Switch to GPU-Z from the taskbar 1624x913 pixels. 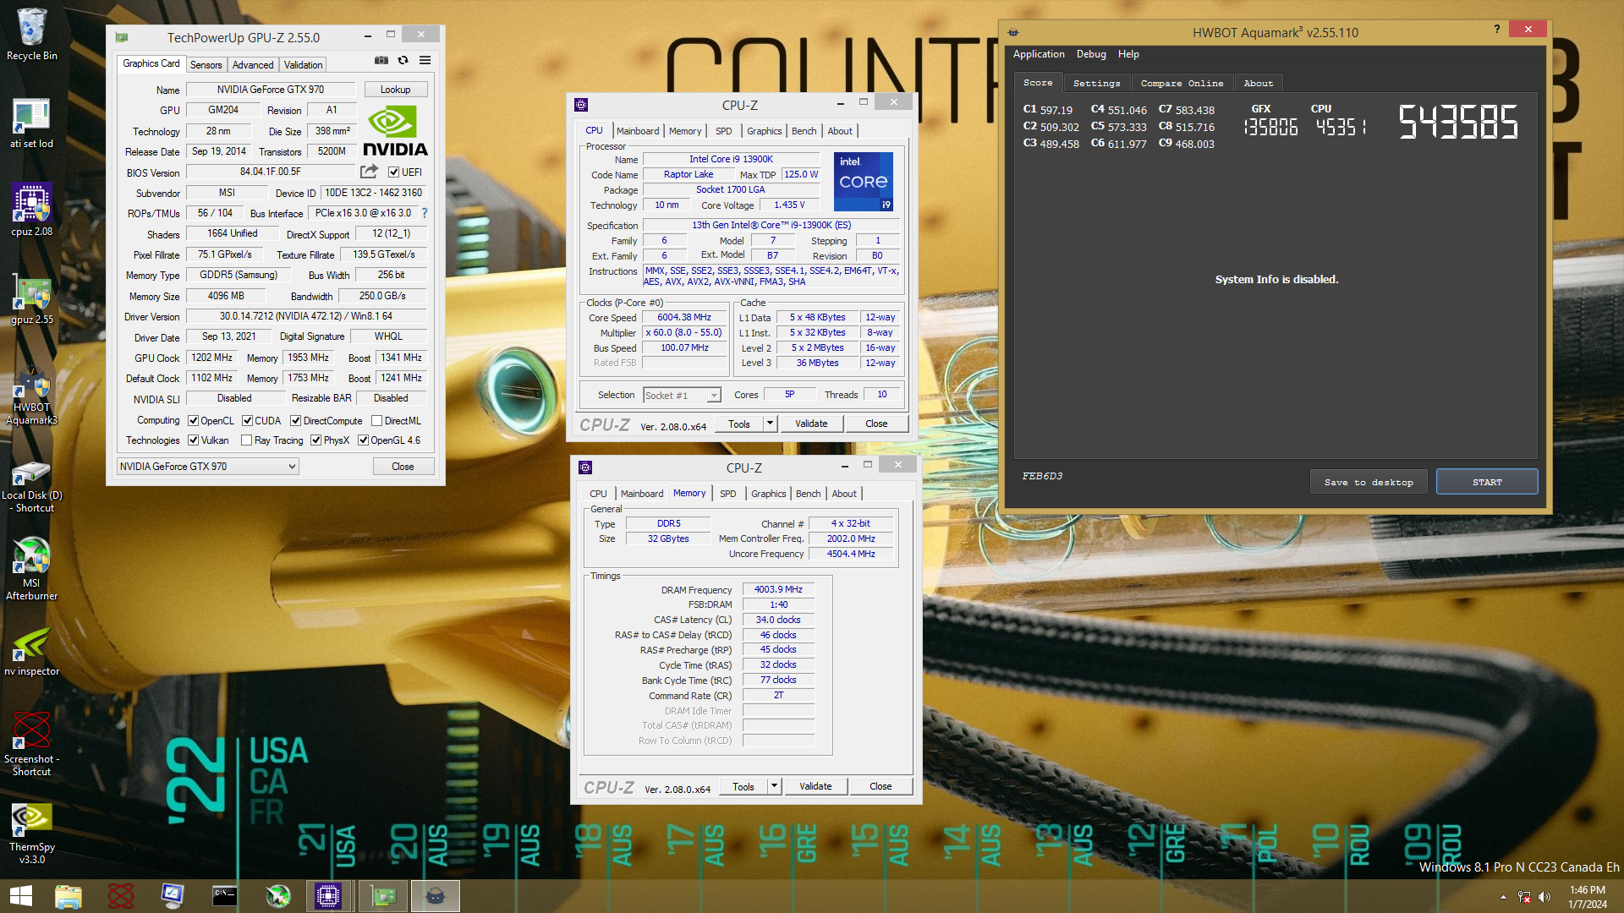click(x=383, y=896)
